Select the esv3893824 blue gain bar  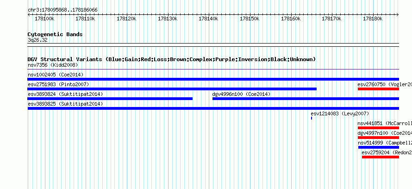point(110,99)
